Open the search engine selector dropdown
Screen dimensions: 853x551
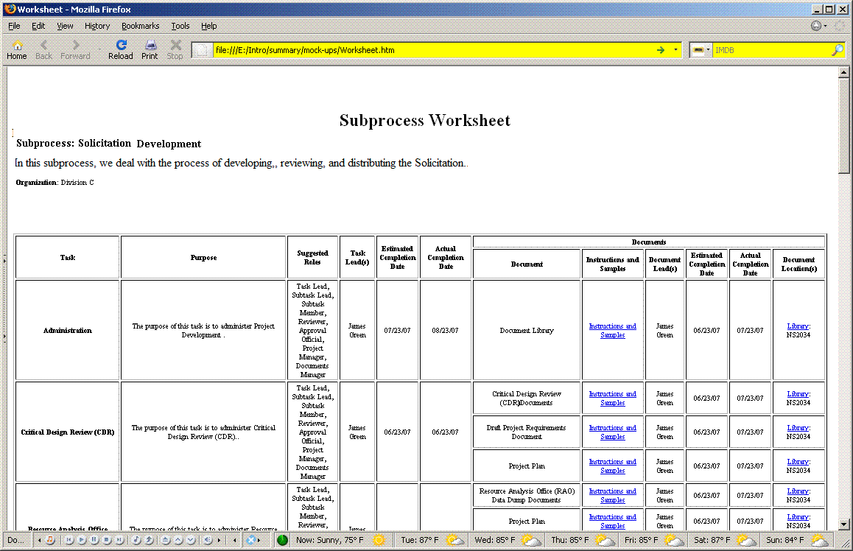[x=701, y=50]
